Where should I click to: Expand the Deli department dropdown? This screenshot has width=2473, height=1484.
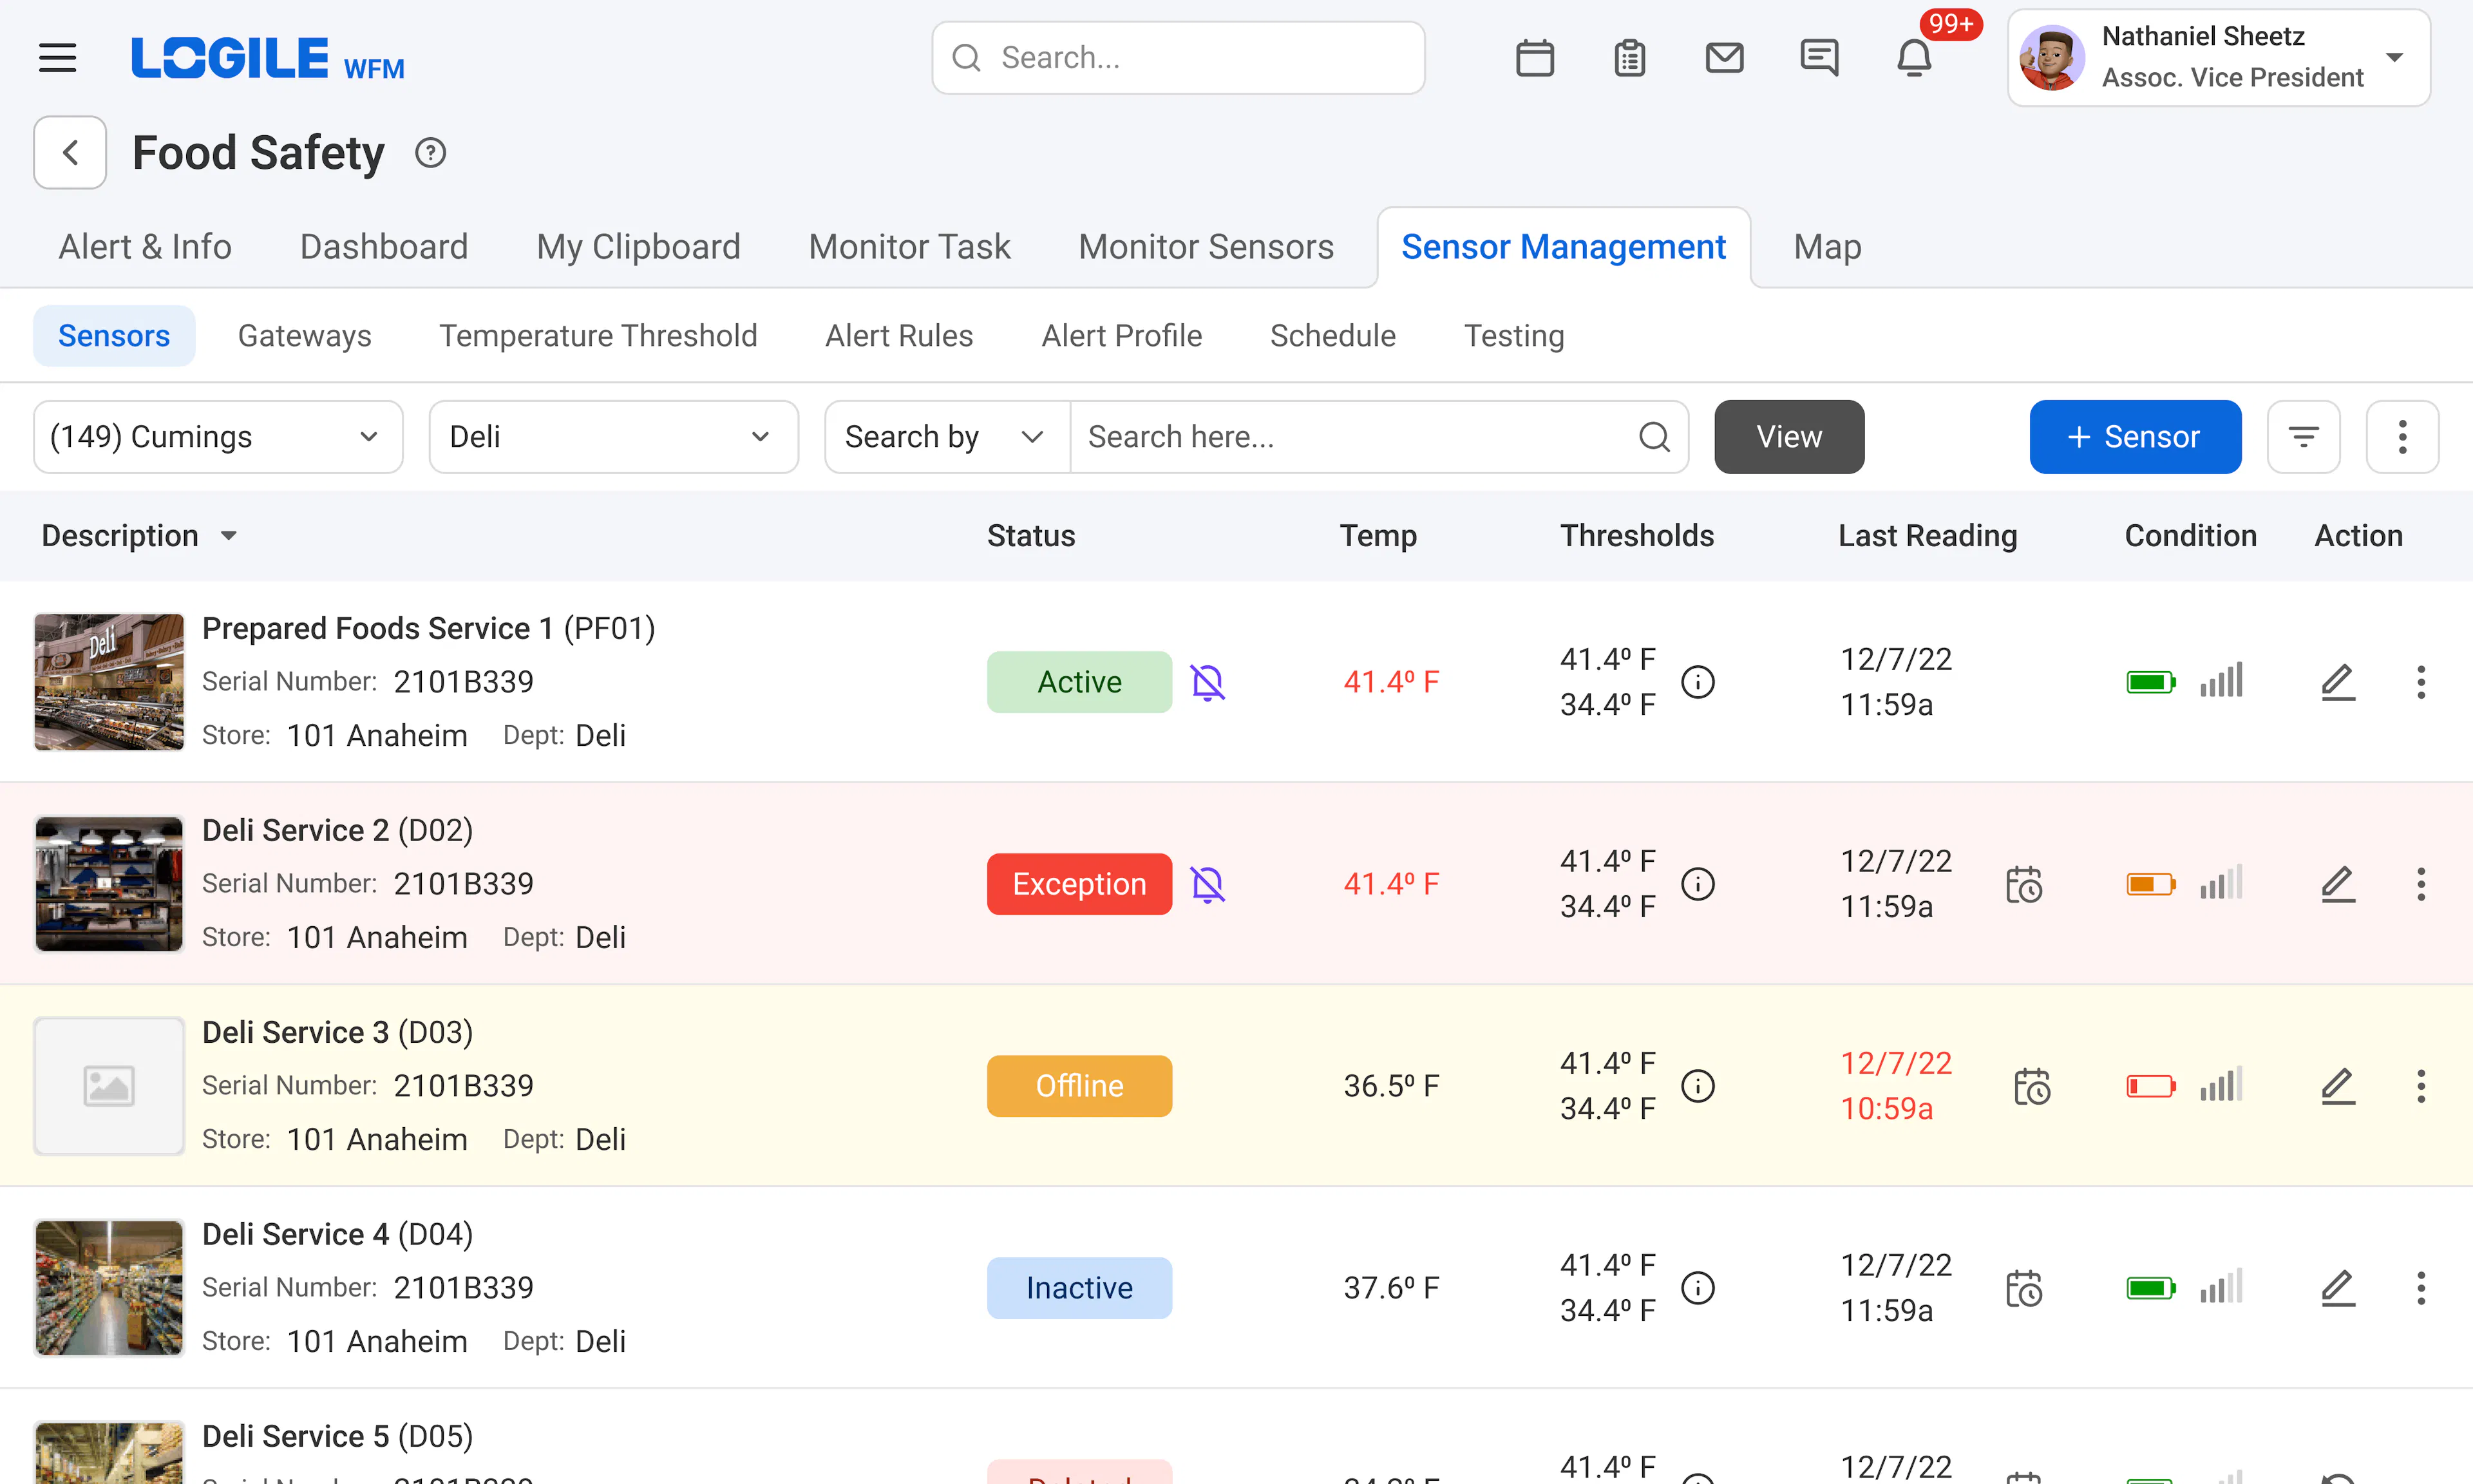coord(612,436)
